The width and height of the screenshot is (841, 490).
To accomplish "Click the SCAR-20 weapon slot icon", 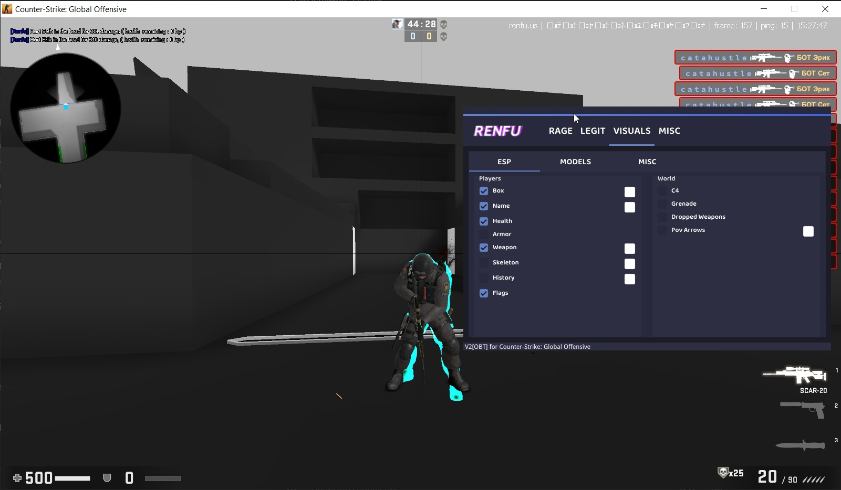I will click(x=795, y=375).
